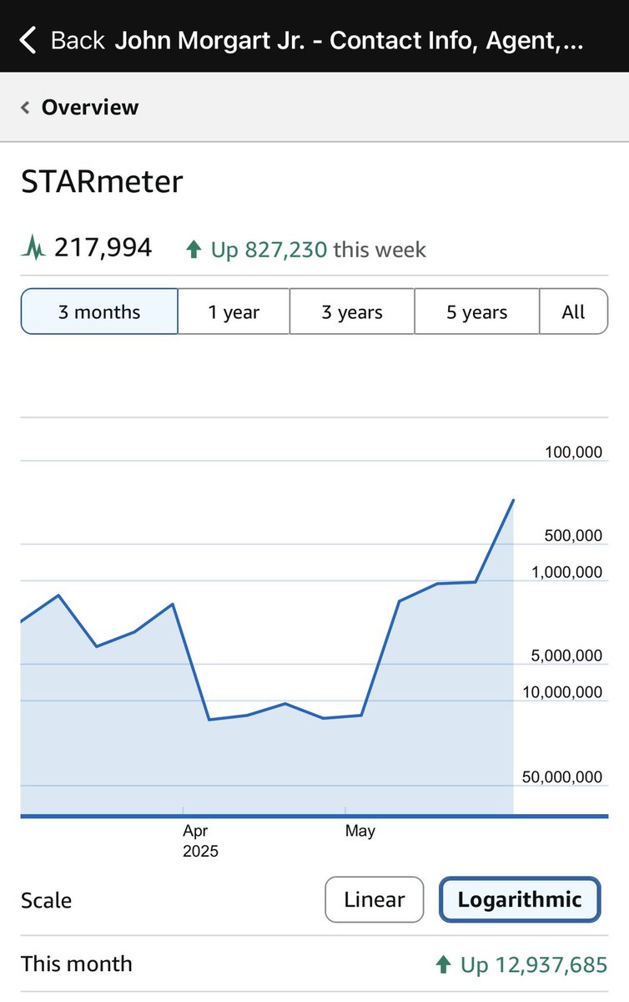Tap the Back arrow icon

[x=28, y=39]
